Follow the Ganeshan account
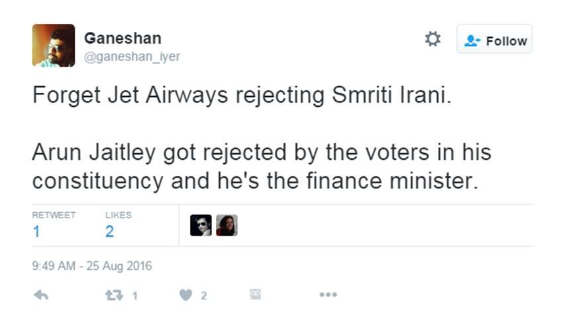 (x=494, y=40)
